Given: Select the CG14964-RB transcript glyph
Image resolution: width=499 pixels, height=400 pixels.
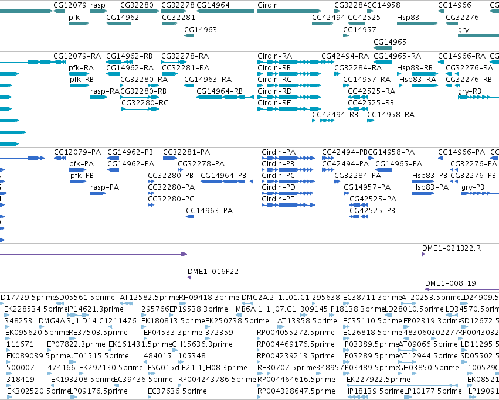Looking at the screenshot, I should click(x=225, y=97).
